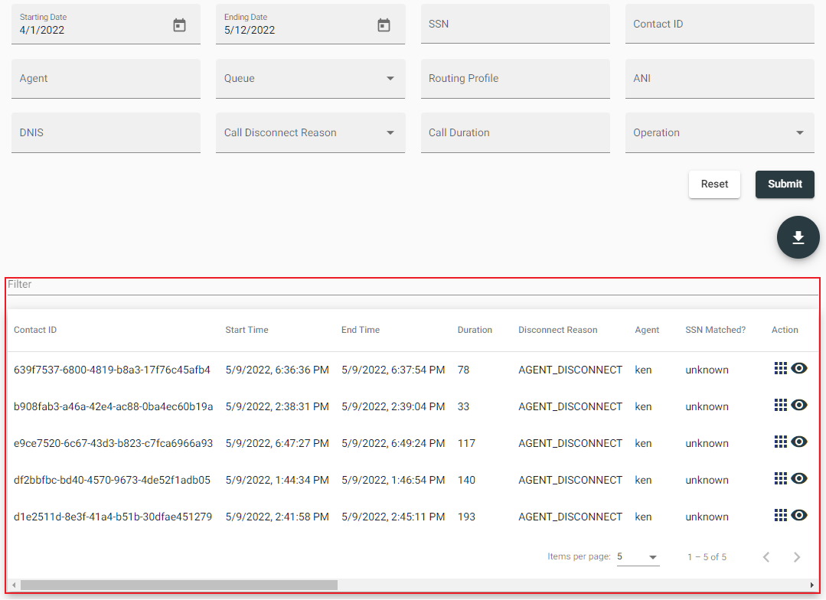Image resolution: width=826 pixels, height=600 pixels.
Task: Click duration value 117
Action: click(x=466, y=444)
